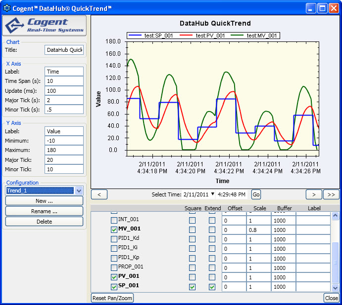Viewport: 342px width, 305px height.
Task: Disable the Extend checkbox for SP_001
Action: 212,287
